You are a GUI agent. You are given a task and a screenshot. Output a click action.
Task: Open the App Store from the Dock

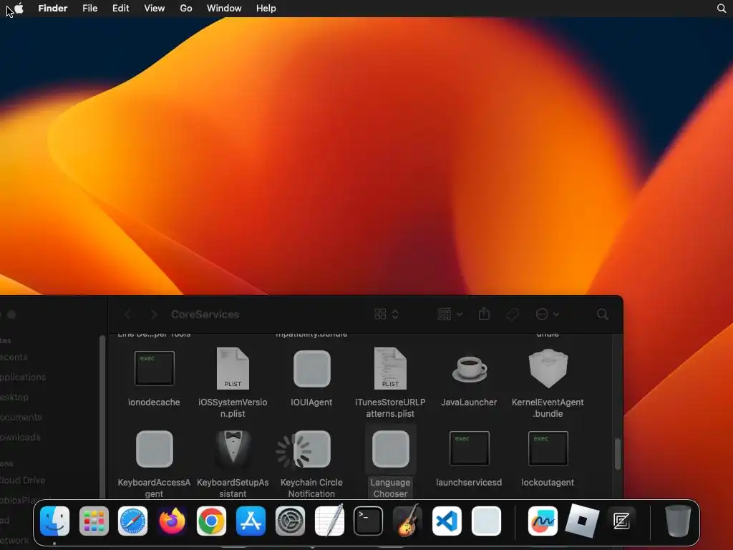[251, 521]
